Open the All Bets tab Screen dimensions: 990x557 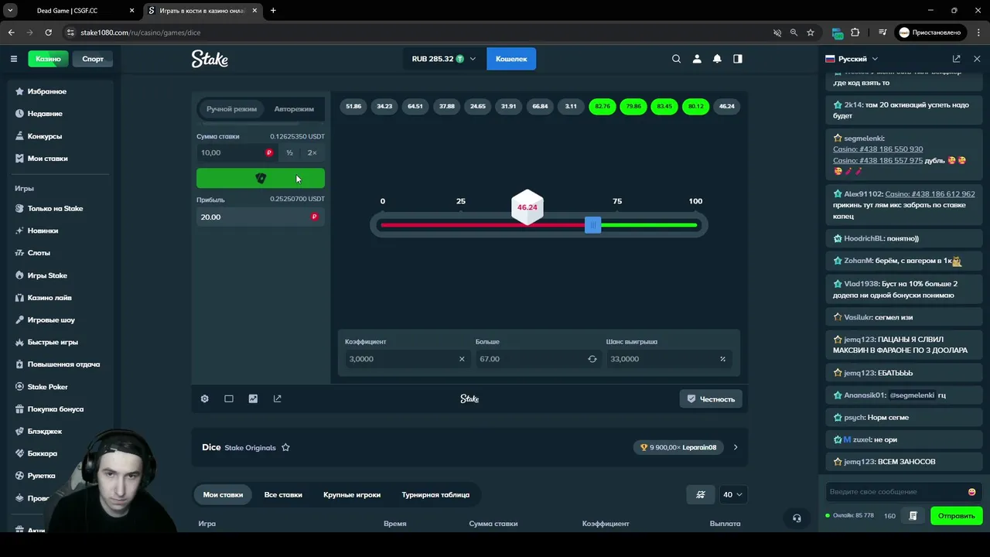pos(283,494)
